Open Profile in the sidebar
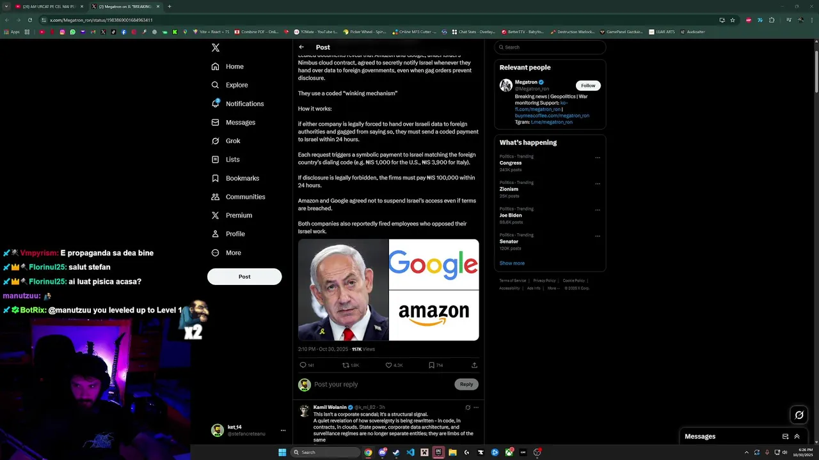Viewport: 819px width, 460px height. (x=228, y=234)
